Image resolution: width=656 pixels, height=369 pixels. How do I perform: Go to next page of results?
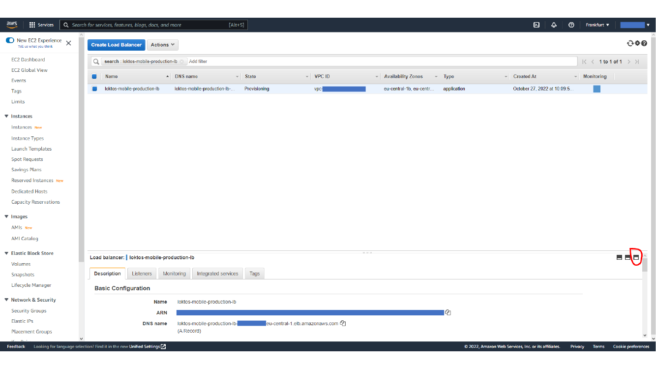(x=628, y=61)
